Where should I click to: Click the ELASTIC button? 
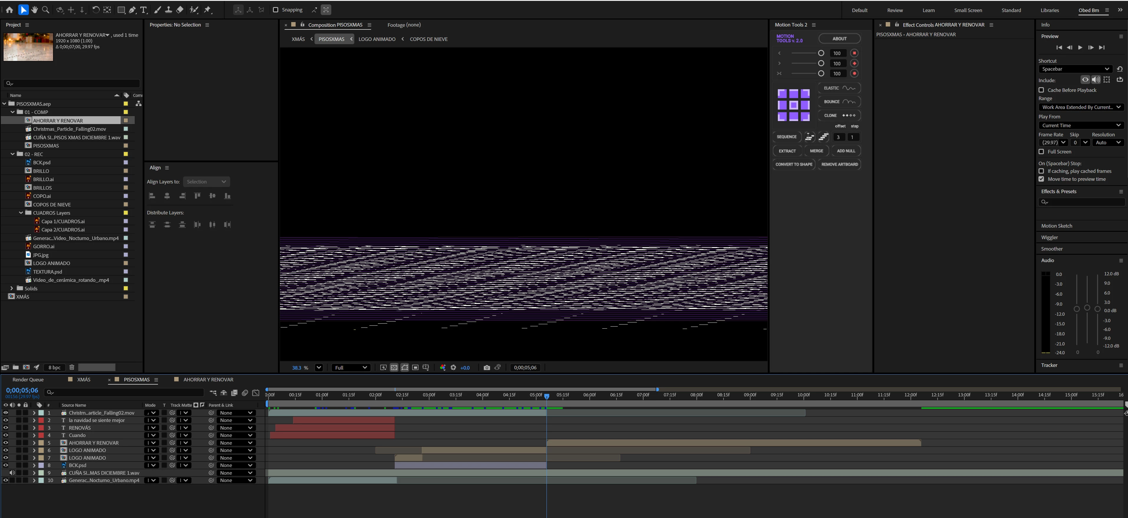[839, 88]
